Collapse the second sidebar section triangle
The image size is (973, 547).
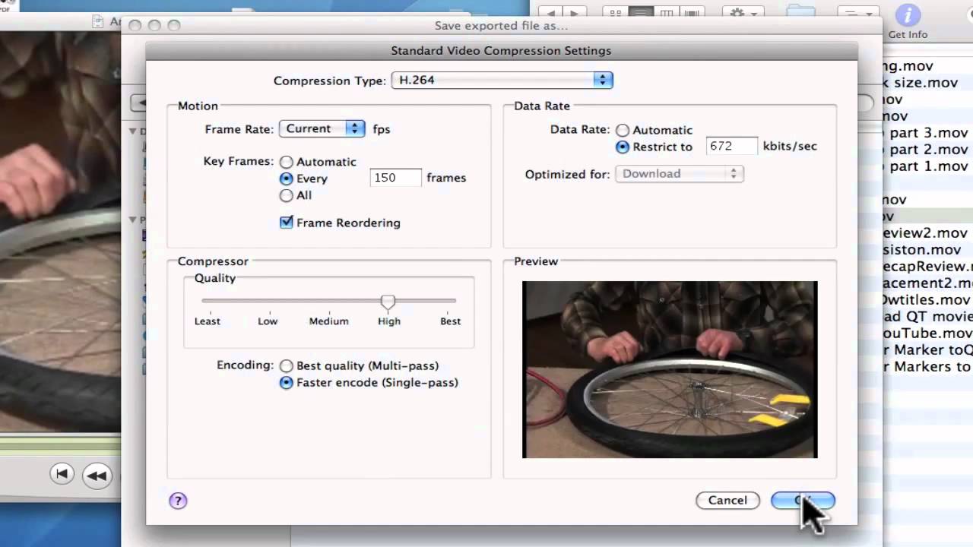click(133, 220)
